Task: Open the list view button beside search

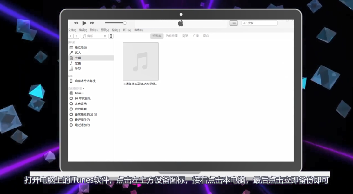Action: pyautogui.click(x=233, y=23)
